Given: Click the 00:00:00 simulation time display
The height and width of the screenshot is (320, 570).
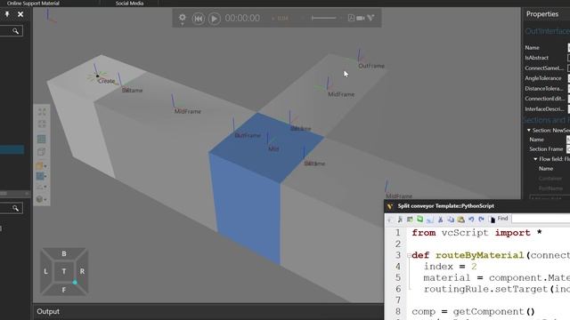Looking at the screenshot, I should (242, 18).
